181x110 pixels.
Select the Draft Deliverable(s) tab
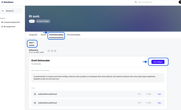pos(56,35)
